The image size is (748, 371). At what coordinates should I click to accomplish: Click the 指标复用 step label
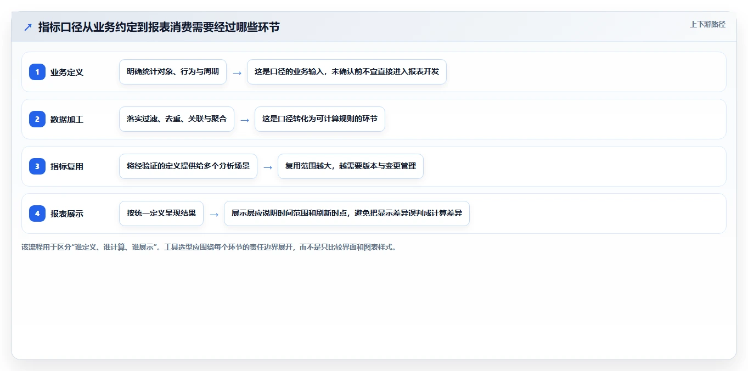[67, 166]
